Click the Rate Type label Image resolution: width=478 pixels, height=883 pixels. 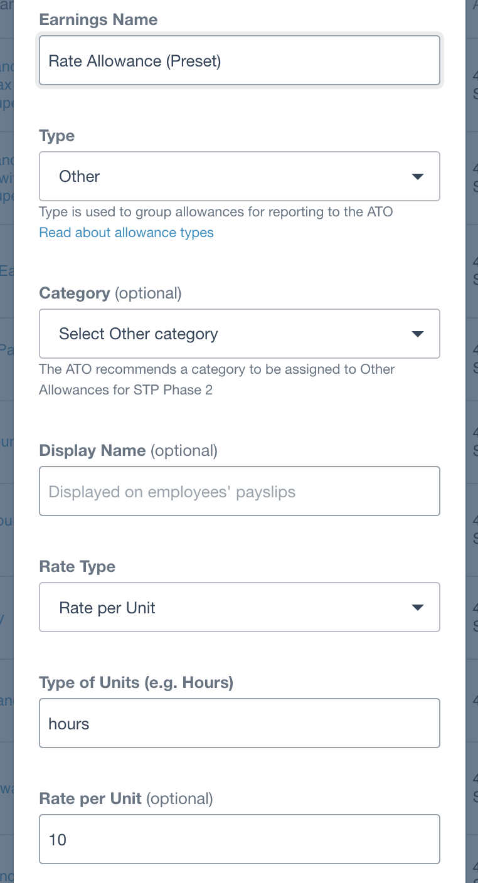click(x=77, y=567)
